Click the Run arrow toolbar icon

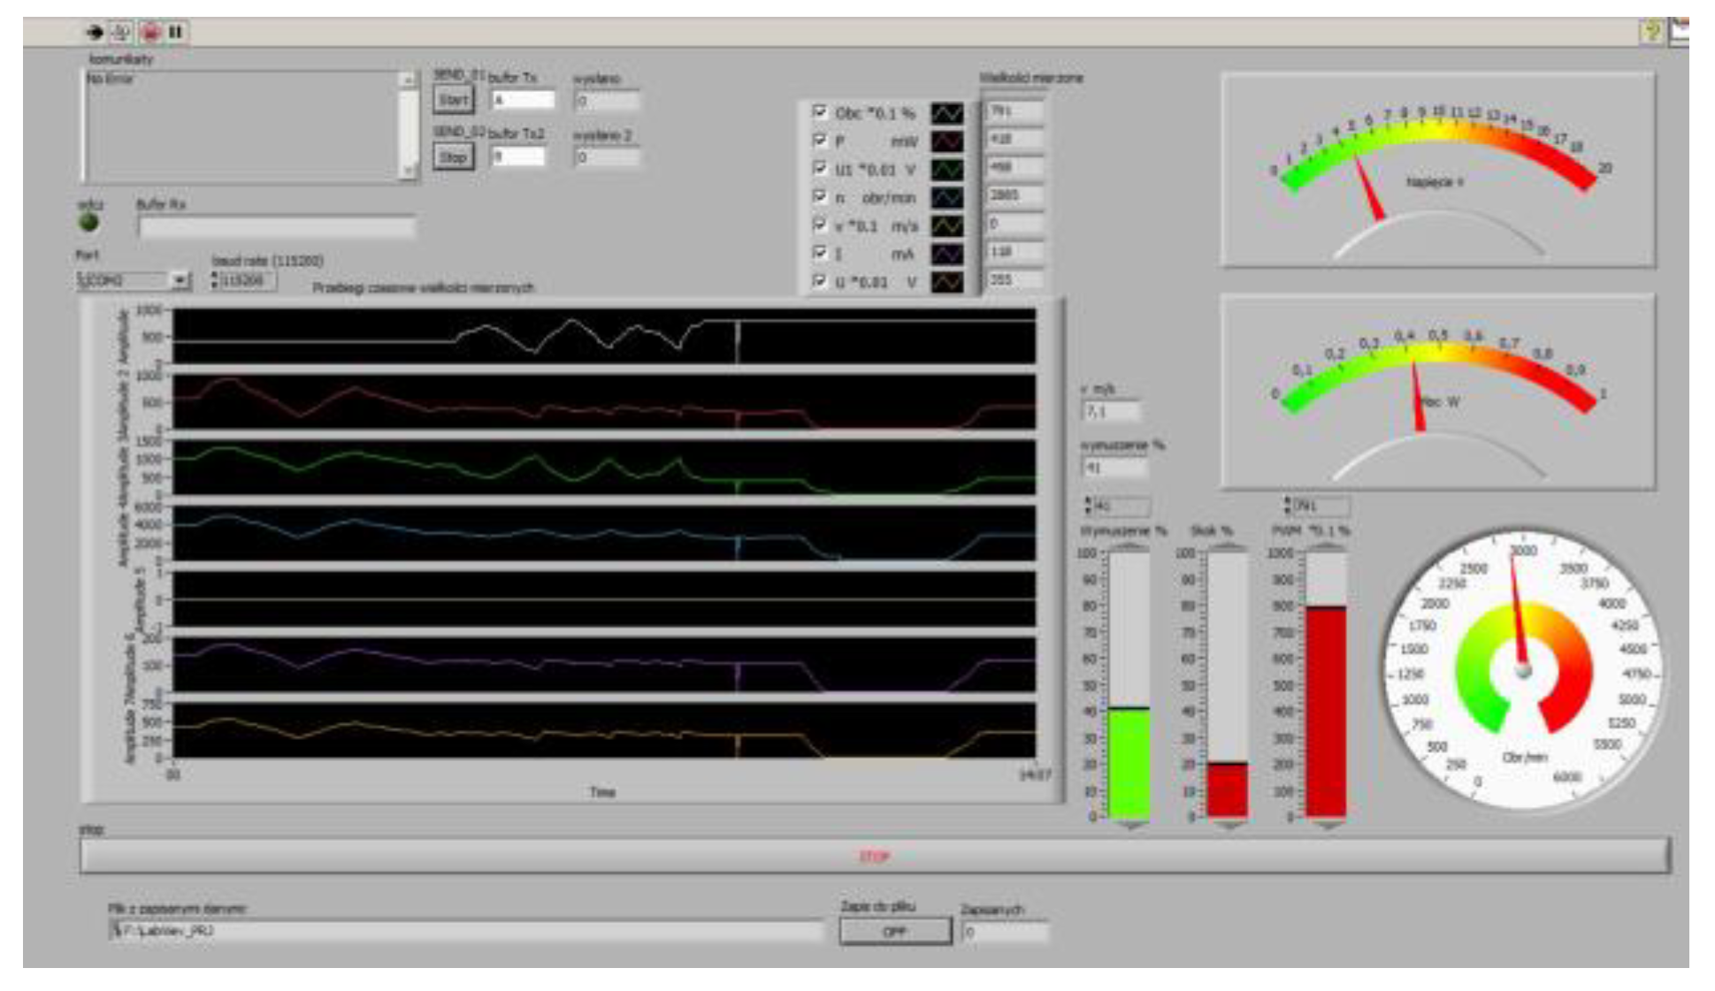click(95, 33)
